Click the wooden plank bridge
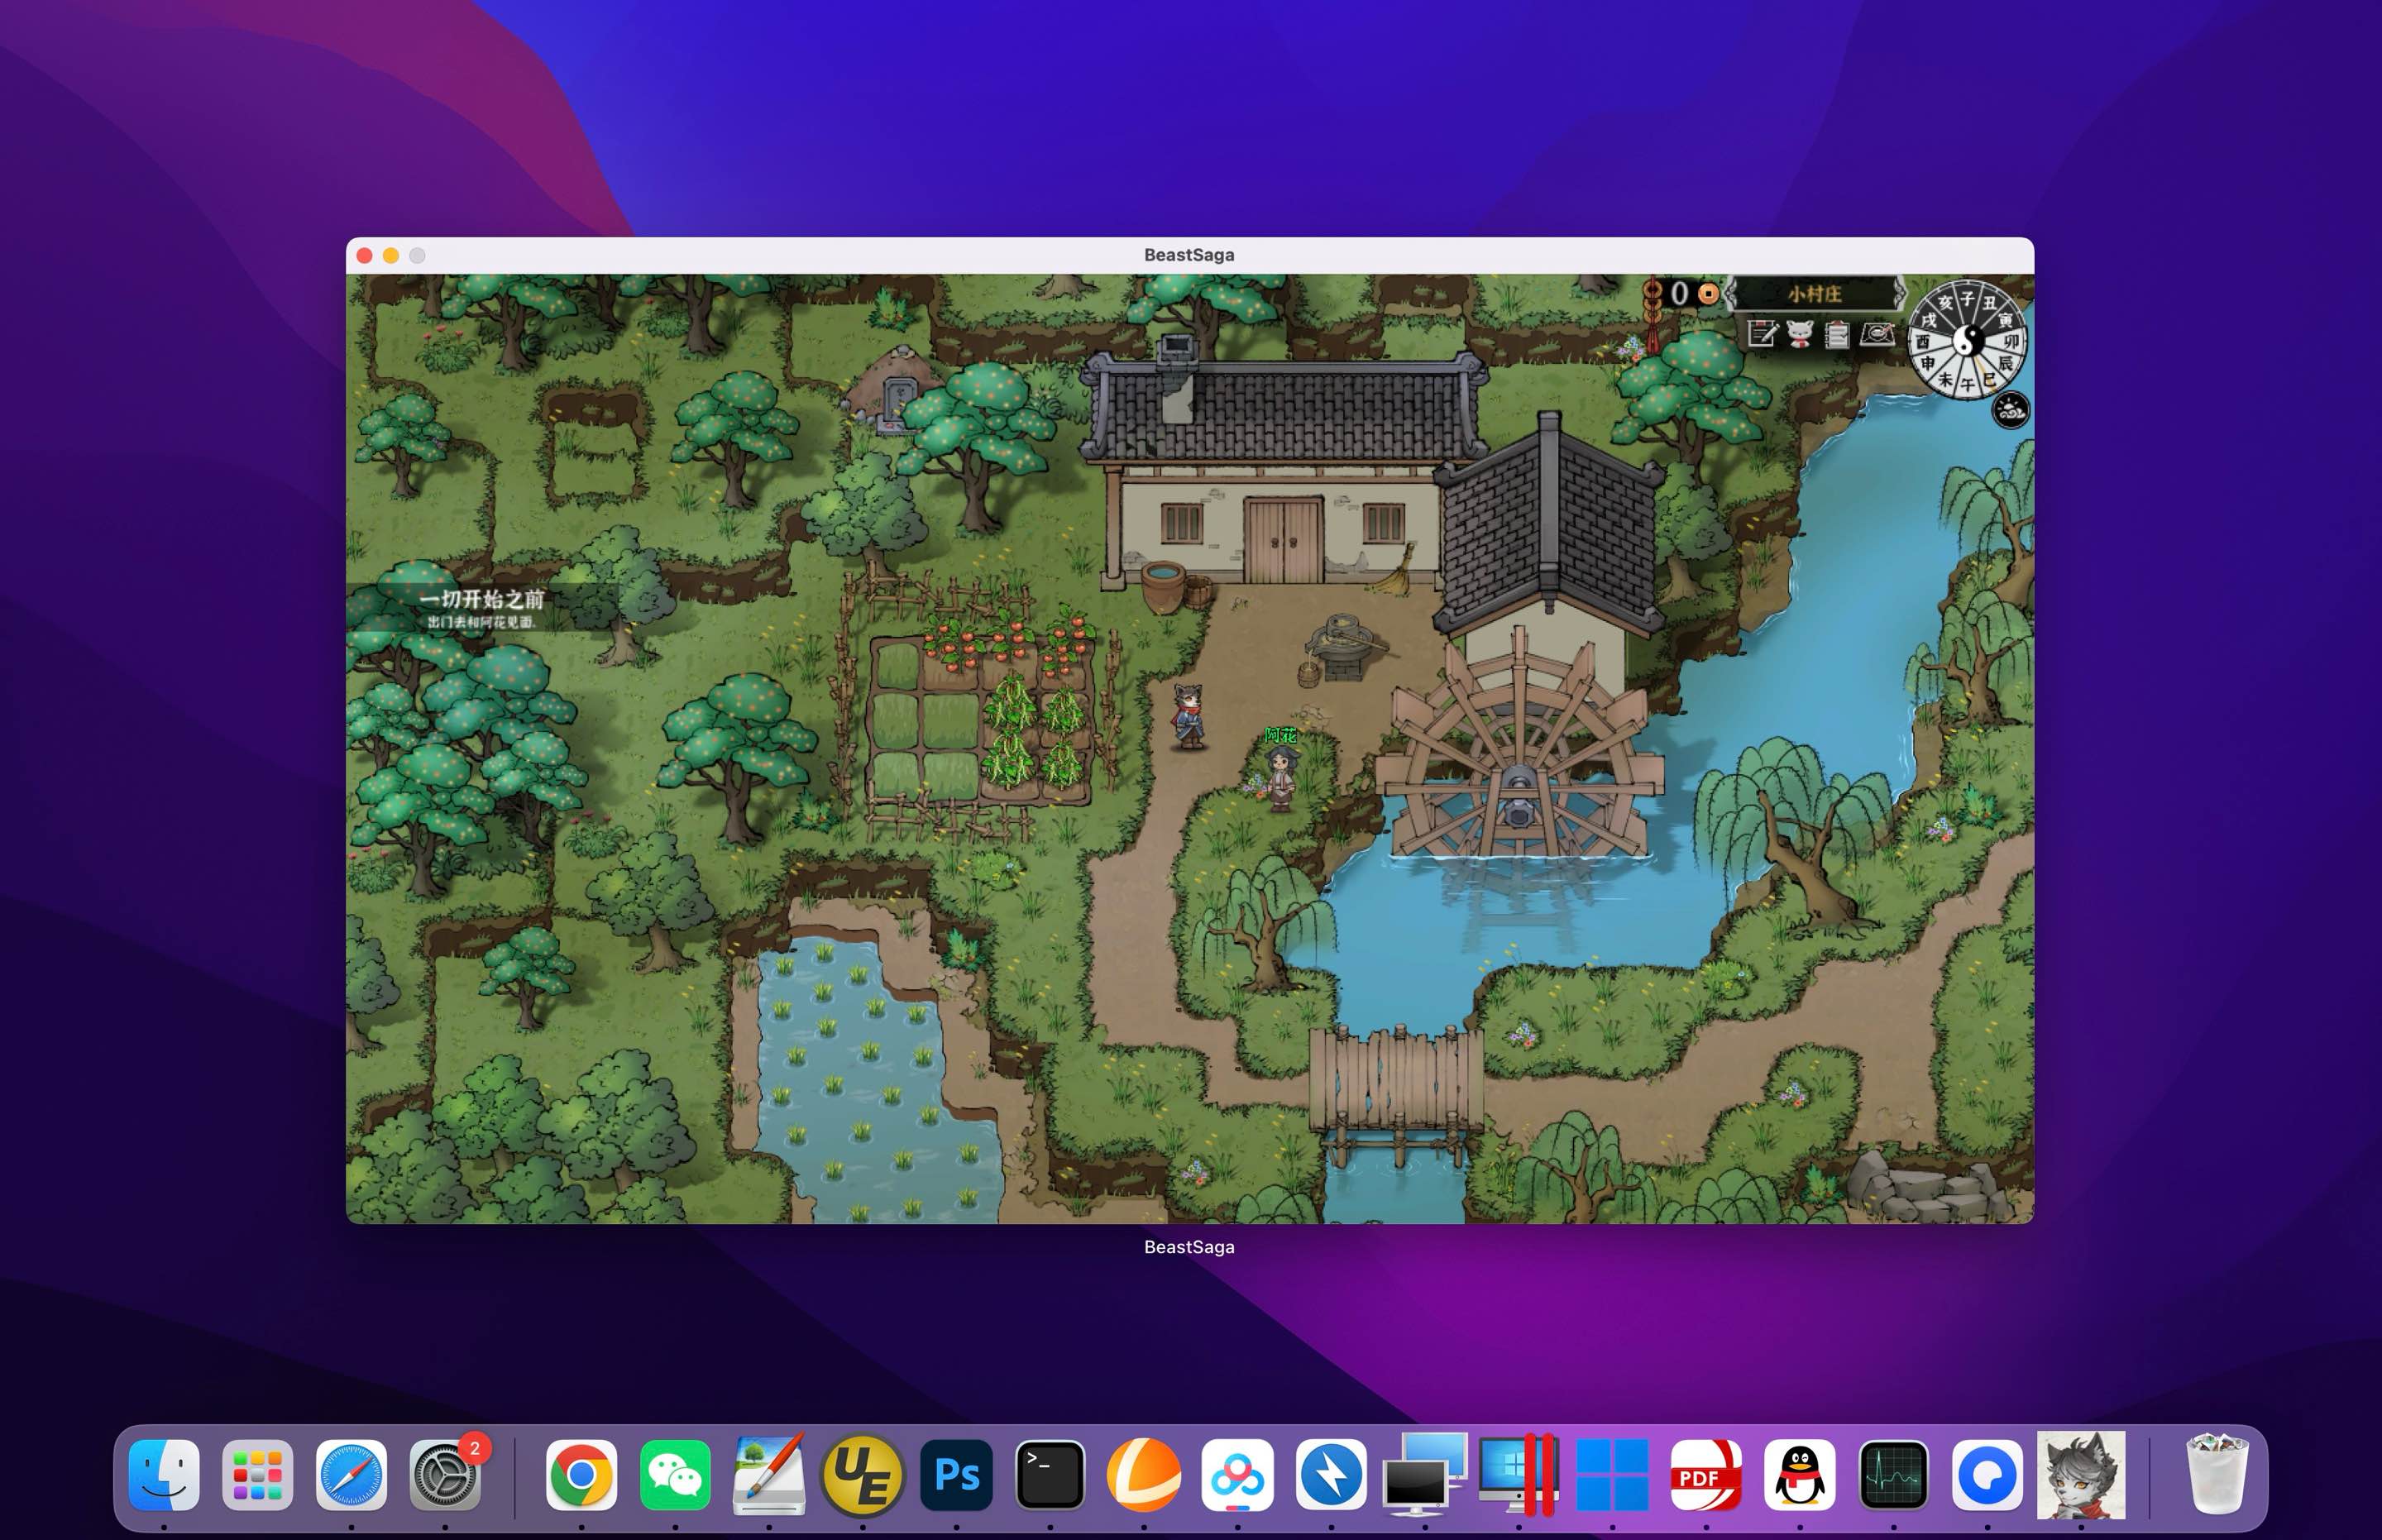2382x1540 pixels. pos(1395,1081)
